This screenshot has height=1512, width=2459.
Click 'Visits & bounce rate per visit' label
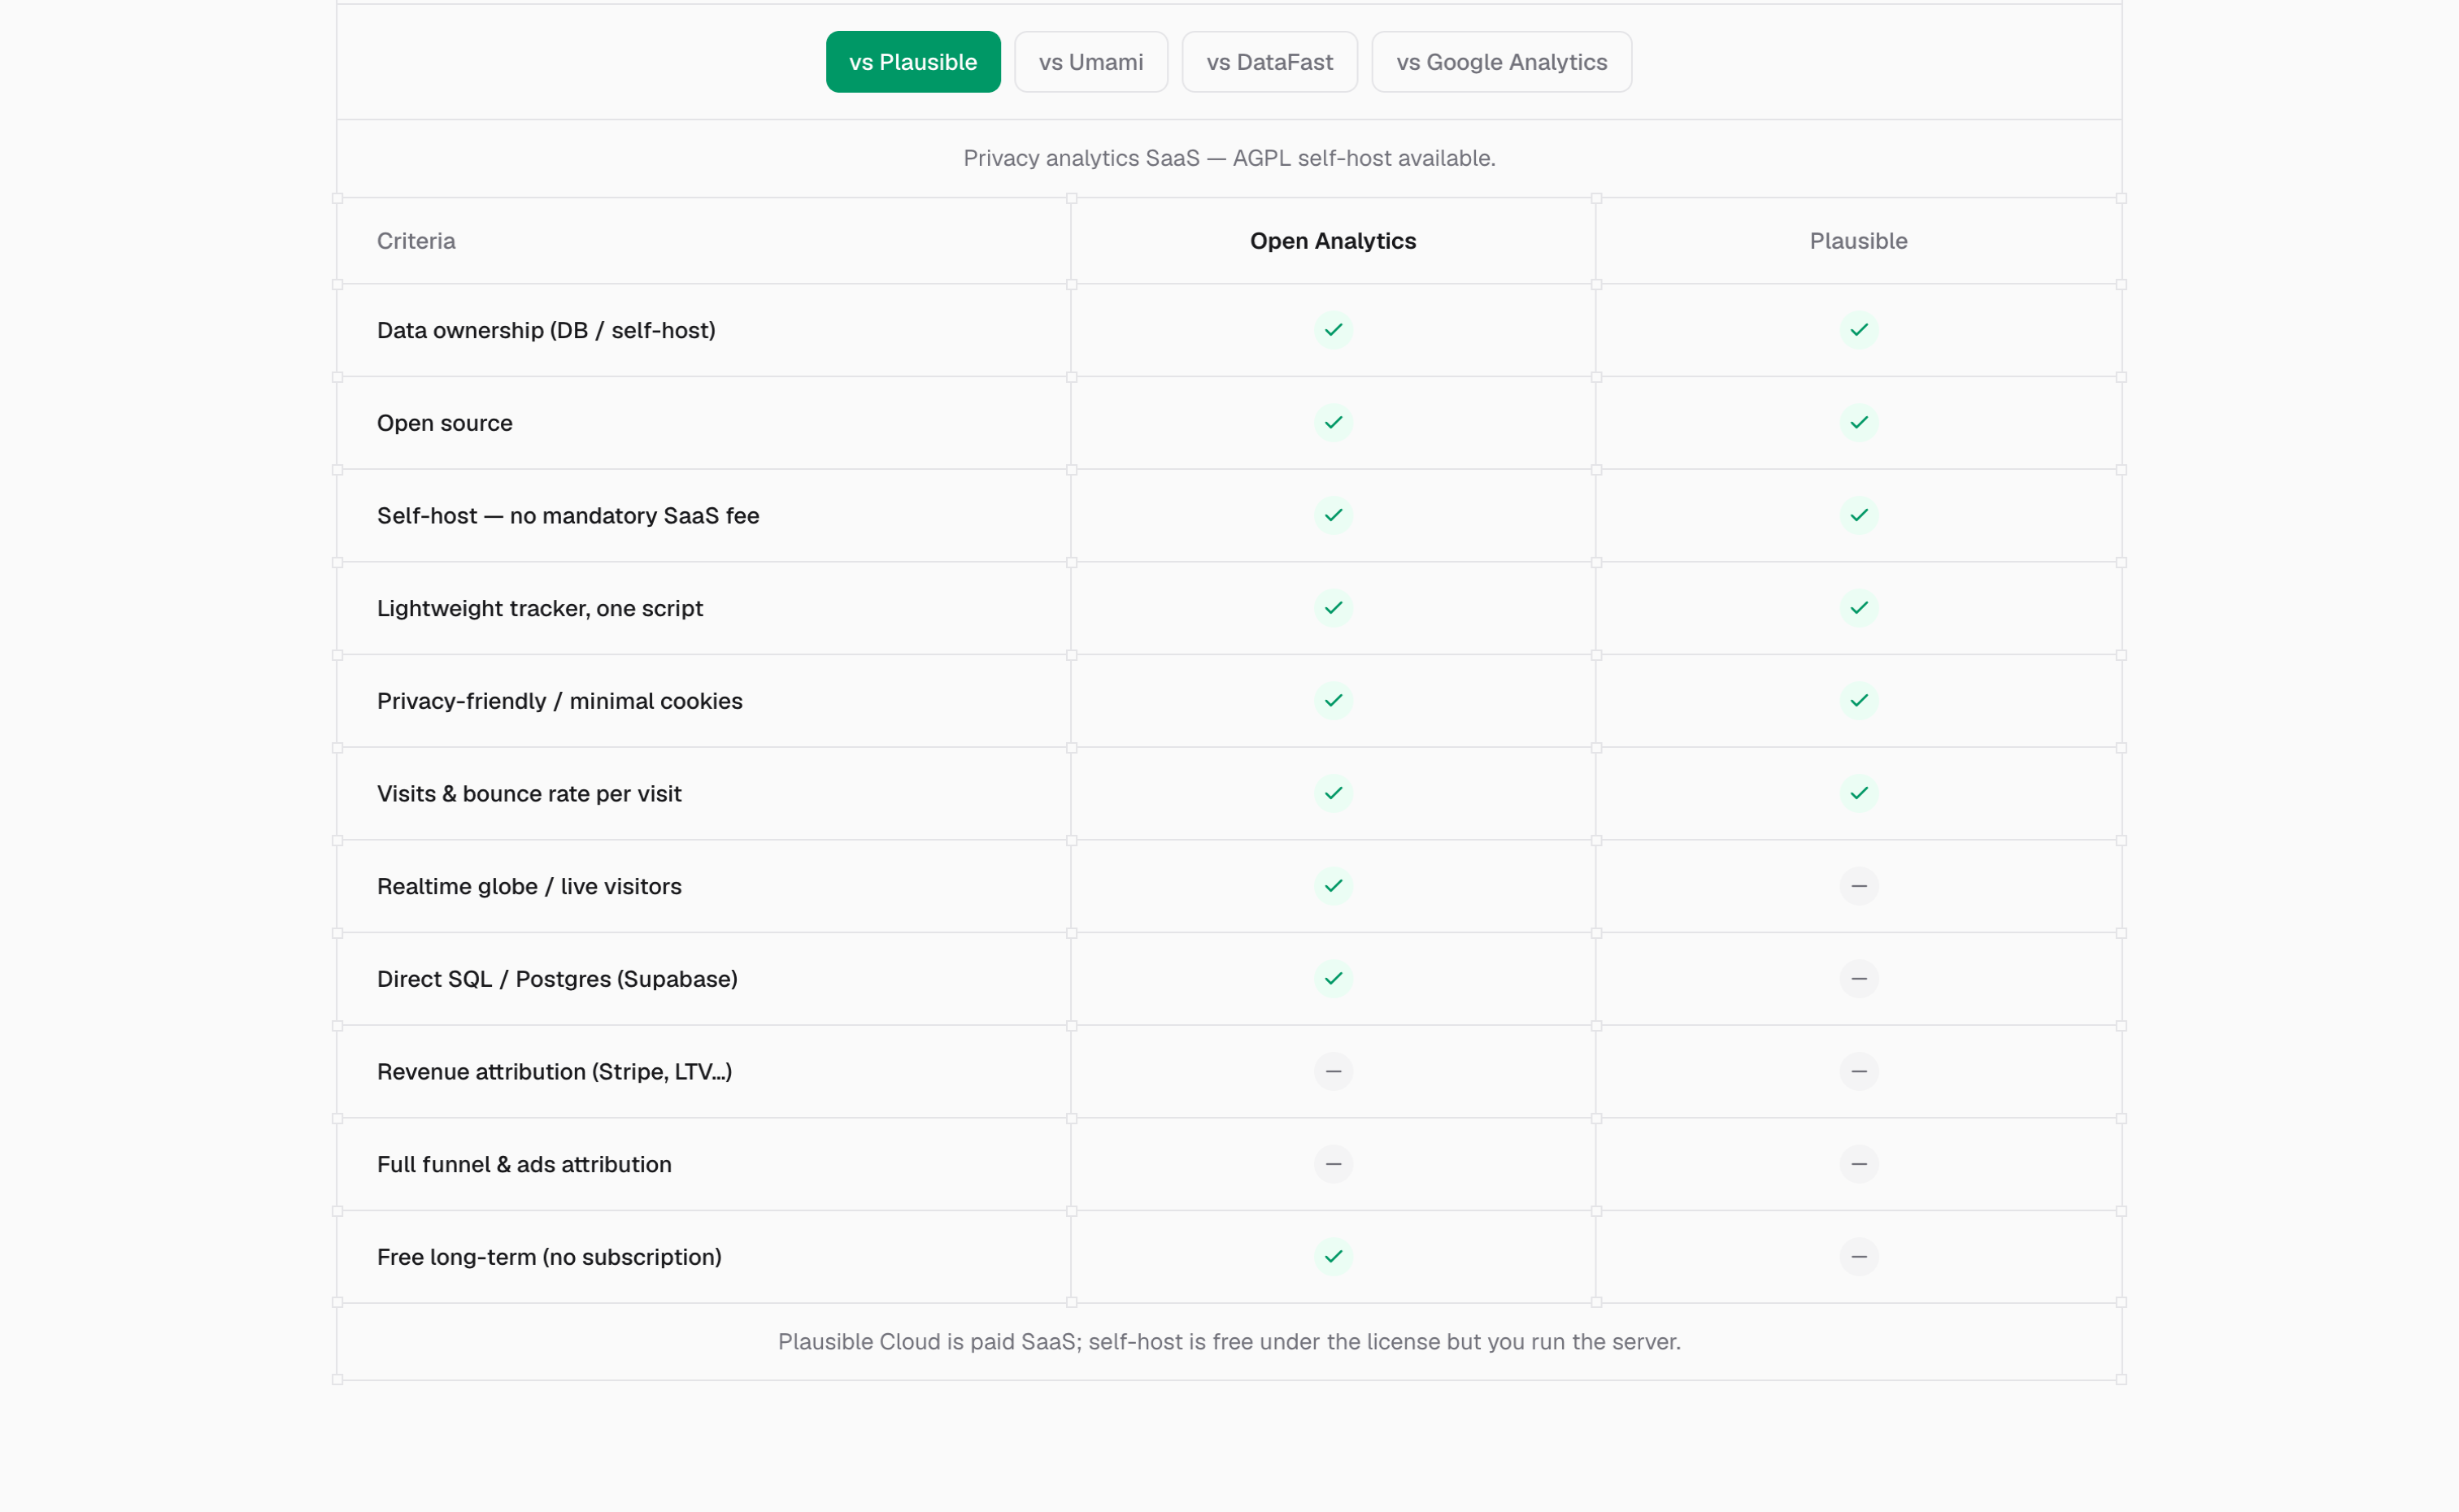click(x=529, y=794)
